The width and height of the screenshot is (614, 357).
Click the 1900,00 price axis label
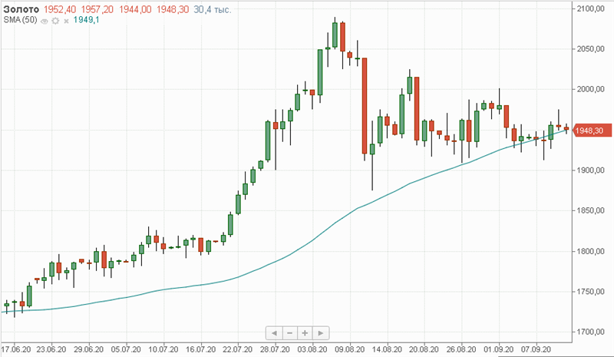590,170
